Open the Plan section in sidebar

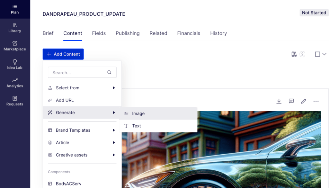tap(15, 9)
